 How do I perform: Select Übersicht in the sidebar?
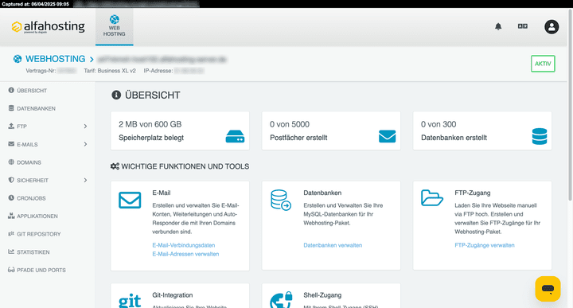(x=32, y=91)
